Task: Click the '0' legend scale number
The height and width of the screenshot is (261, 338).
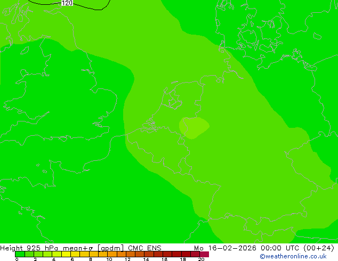Action: click(x=17, y=259)
